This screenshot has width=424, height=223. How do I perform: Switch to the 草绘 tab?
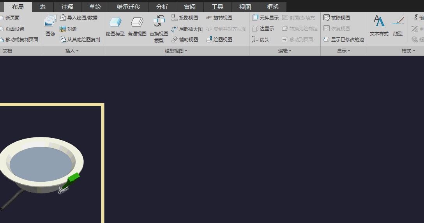pyautogui.click(x=95, y=7)
